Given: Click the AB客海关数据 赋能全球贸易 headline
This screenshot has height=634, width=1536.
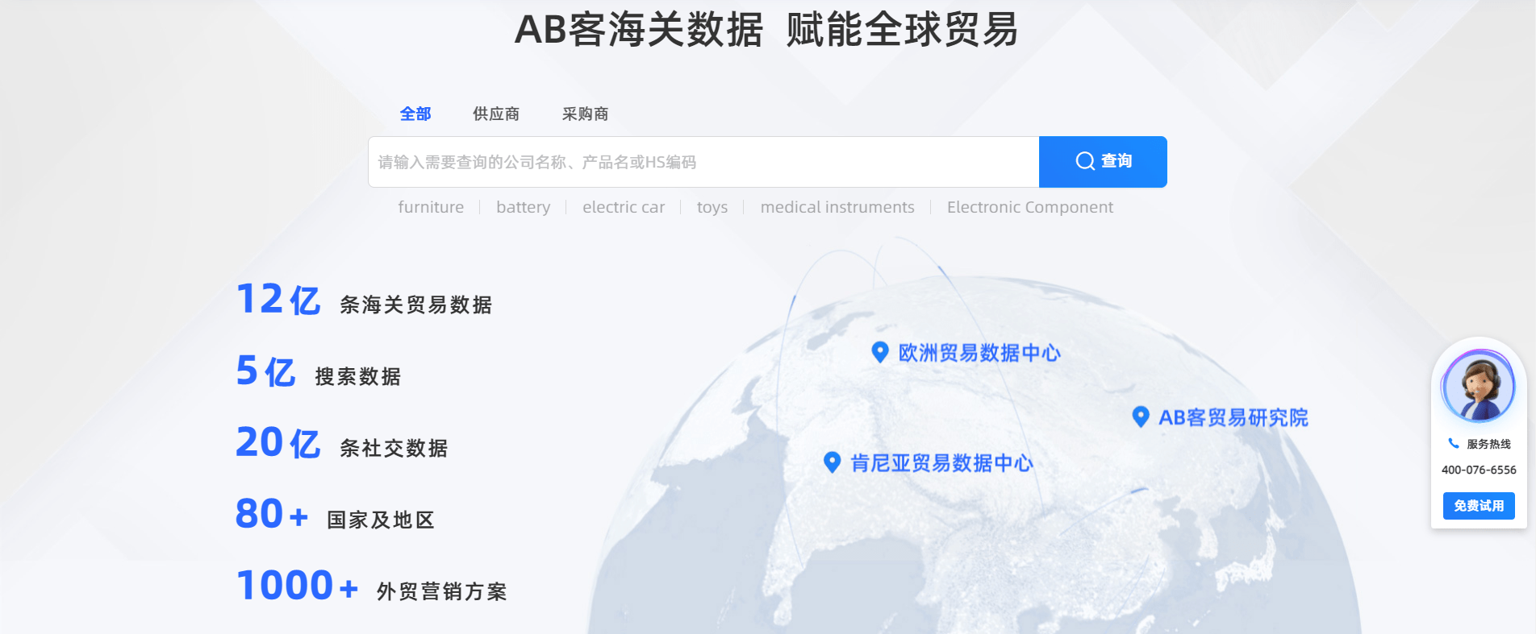Looking at the screenshot, I should click(766, 30).
